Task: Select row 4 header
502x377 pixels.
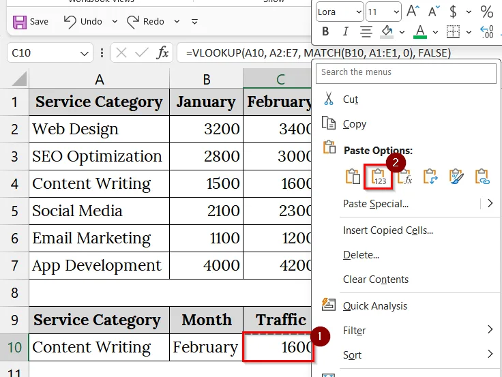Action: [14, 184]
